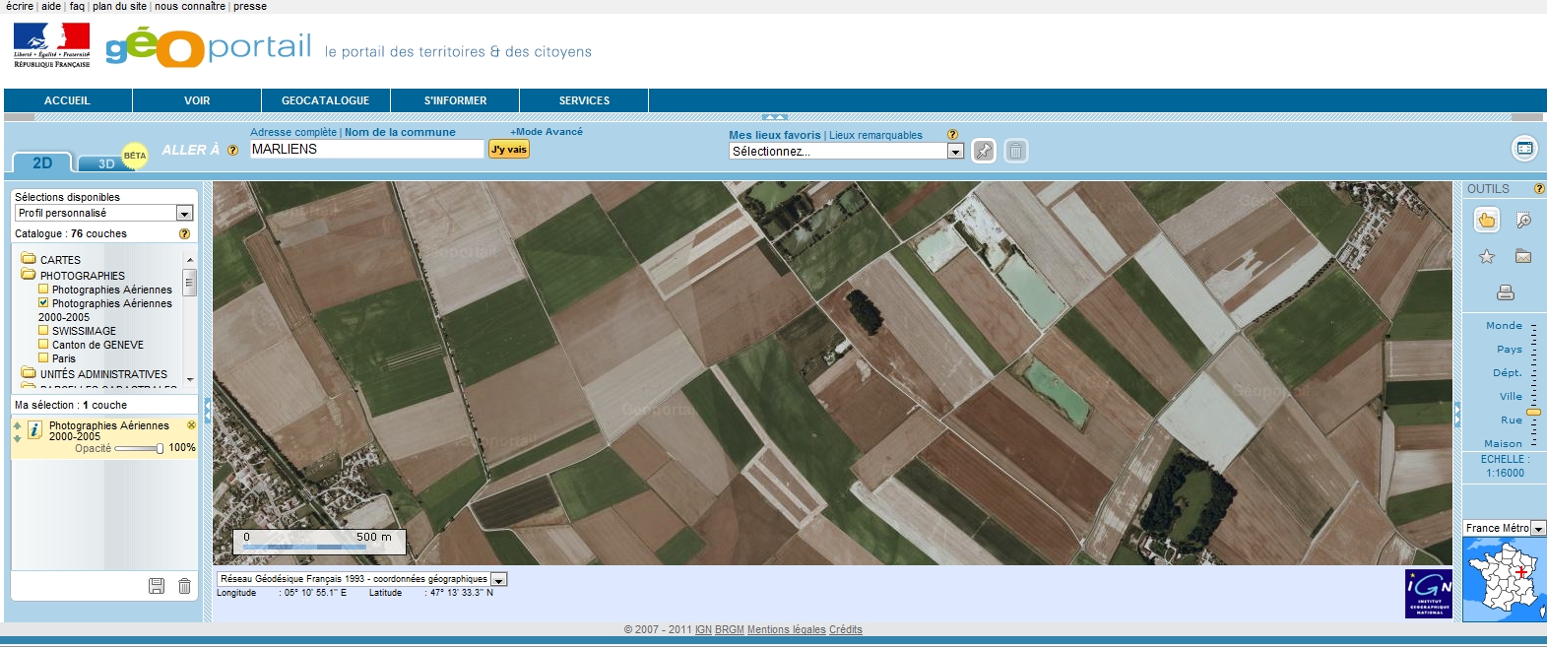This screenshot has height=647, width=1547.
Task: Open the Lieux remarquables link
Action: [x=875, y=135]
